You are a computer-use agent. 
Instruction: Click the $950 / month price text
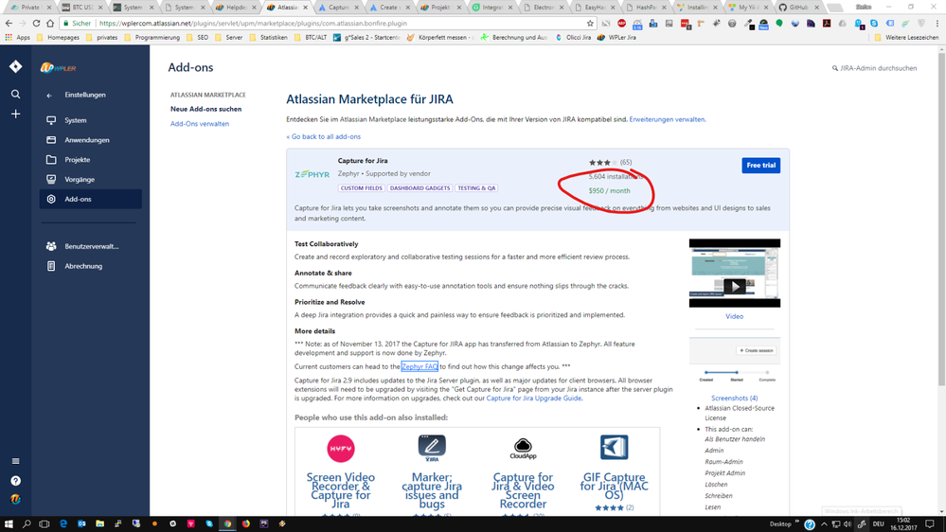coord(609,190)
